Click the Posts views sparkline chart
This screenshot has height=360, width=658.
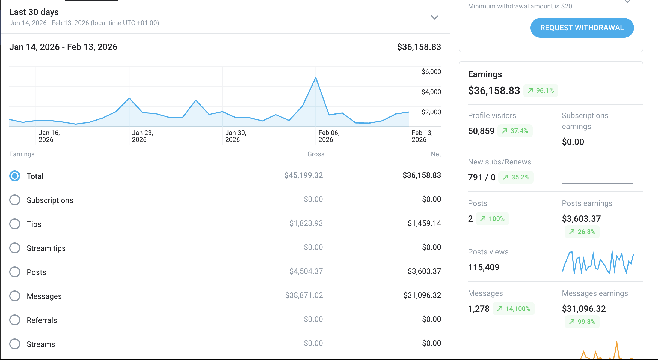(x=598, y=262)
